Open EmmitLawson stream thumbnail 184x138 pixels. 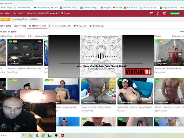[135, 91]
